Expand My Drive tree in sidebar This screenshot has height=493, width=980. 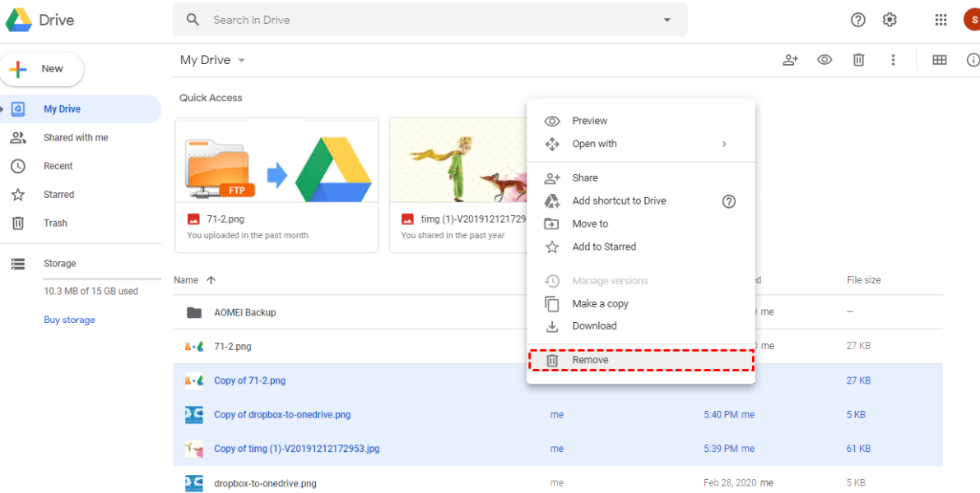2,109
